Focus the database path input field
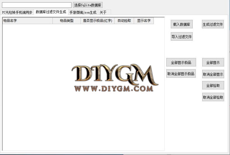Screen dimensions: 230x155 tap(37, 5)
